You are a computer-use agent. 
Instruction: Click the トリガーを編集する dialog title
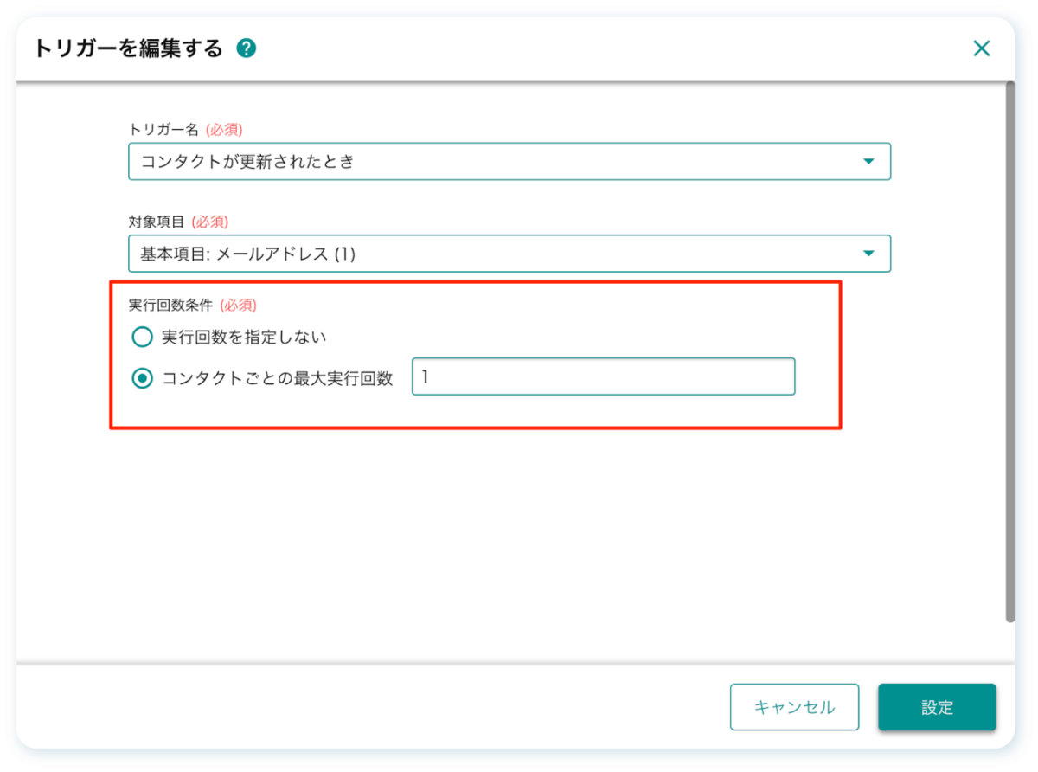tap(128, 48)
